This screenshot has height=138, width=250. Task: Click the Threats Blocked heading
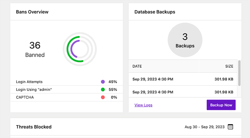pos(34,127)
